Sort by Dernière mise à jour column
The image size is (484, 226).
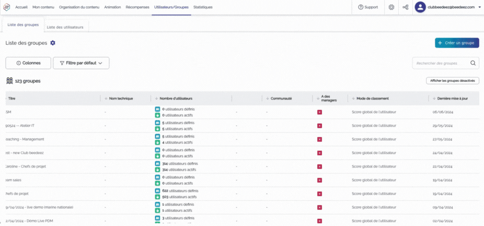(453, 98)
